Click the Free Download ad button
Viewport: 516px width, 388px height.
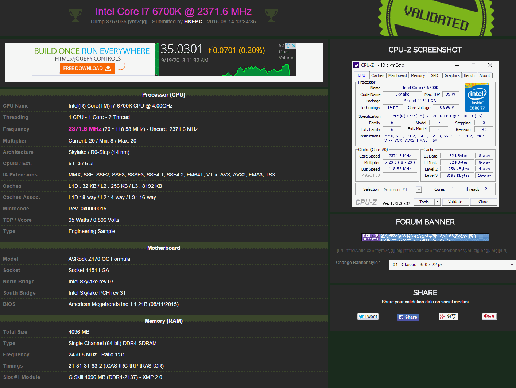pos(87,68)
